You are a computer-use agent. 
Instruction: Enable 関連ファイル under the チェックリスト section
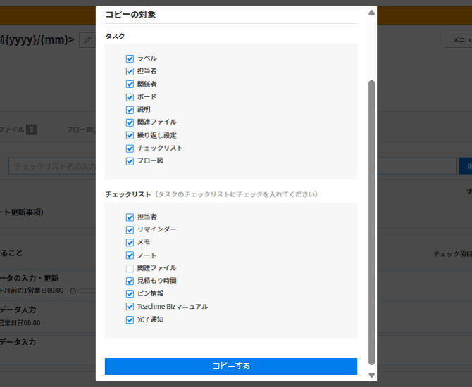tap(130, 268)
